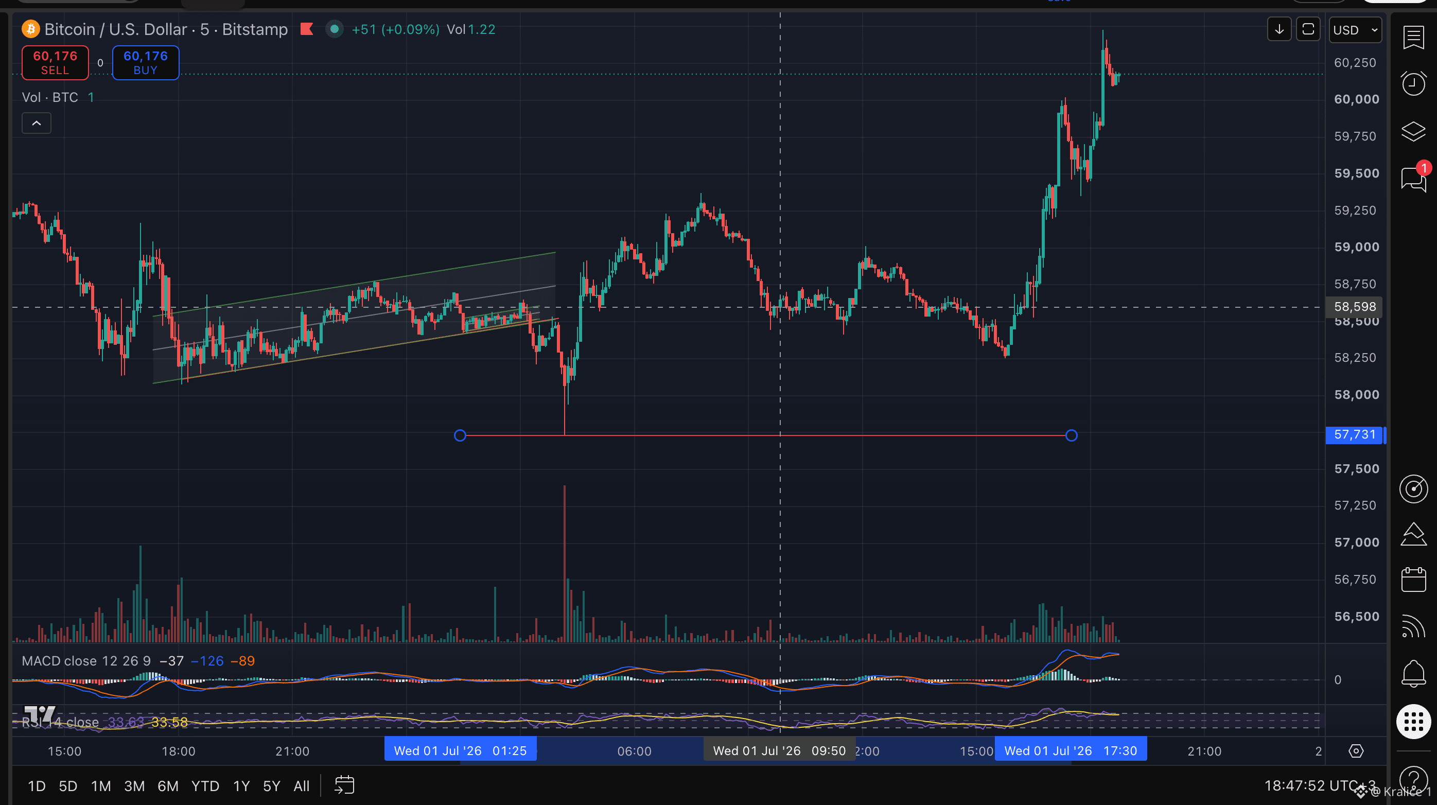This screenshot has width=1437, height=805.
Task: Open the help question mark icon
Action: pos(1413,779)
